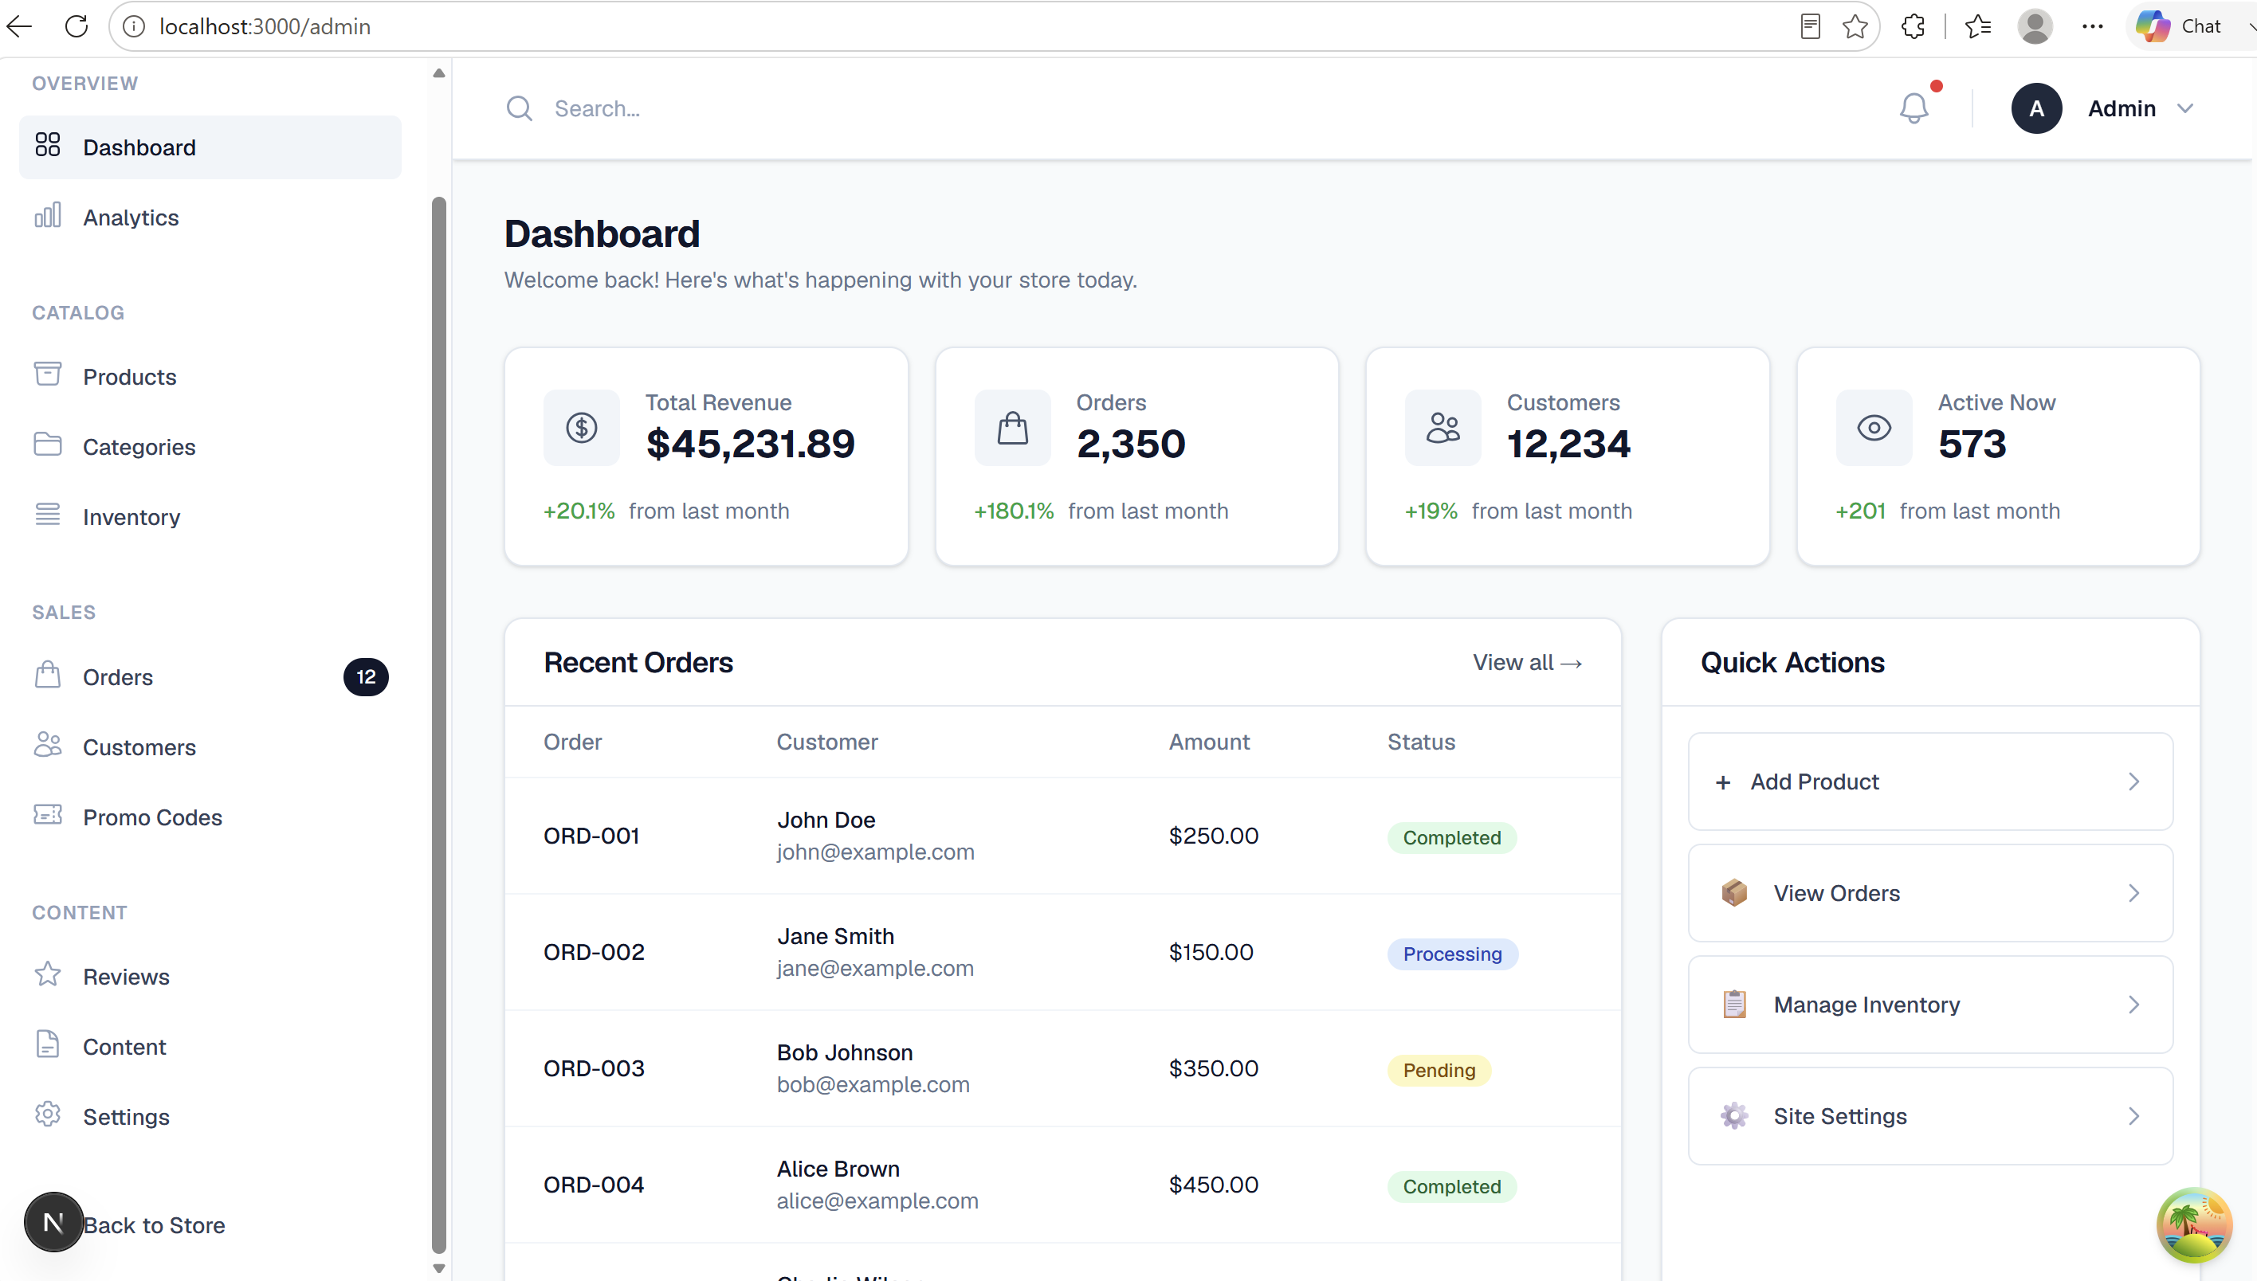
Task: Open Analytics in the sidebar
Action: coord(210,217)
